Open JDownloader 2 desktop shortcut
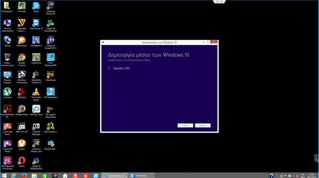Image resolution: width=319 pixels, height=178 pixels. pos(51,128)
